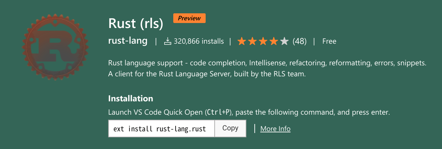The image size is (442, 149).
Task: Click the 320,866 installs text
Action: tap(199, 41)
